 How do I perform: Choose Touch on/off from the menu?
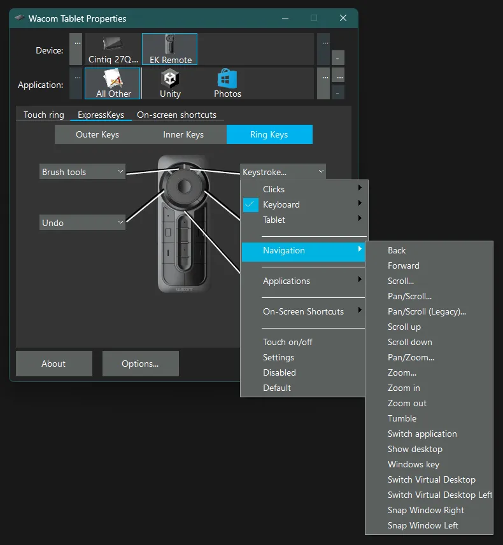(x=303, y=342)
